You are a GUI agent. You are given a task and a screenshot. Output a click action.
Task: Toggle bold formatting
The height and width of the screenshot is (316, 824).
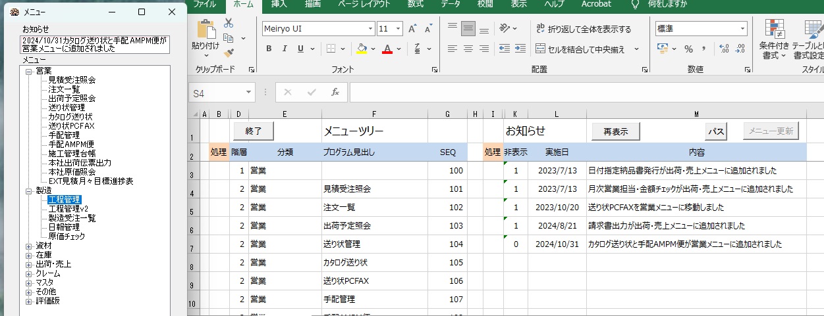click(x=269, y=49)
